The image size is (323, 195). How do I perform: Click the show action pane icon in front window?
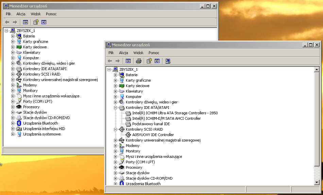(x=157, y=61)
